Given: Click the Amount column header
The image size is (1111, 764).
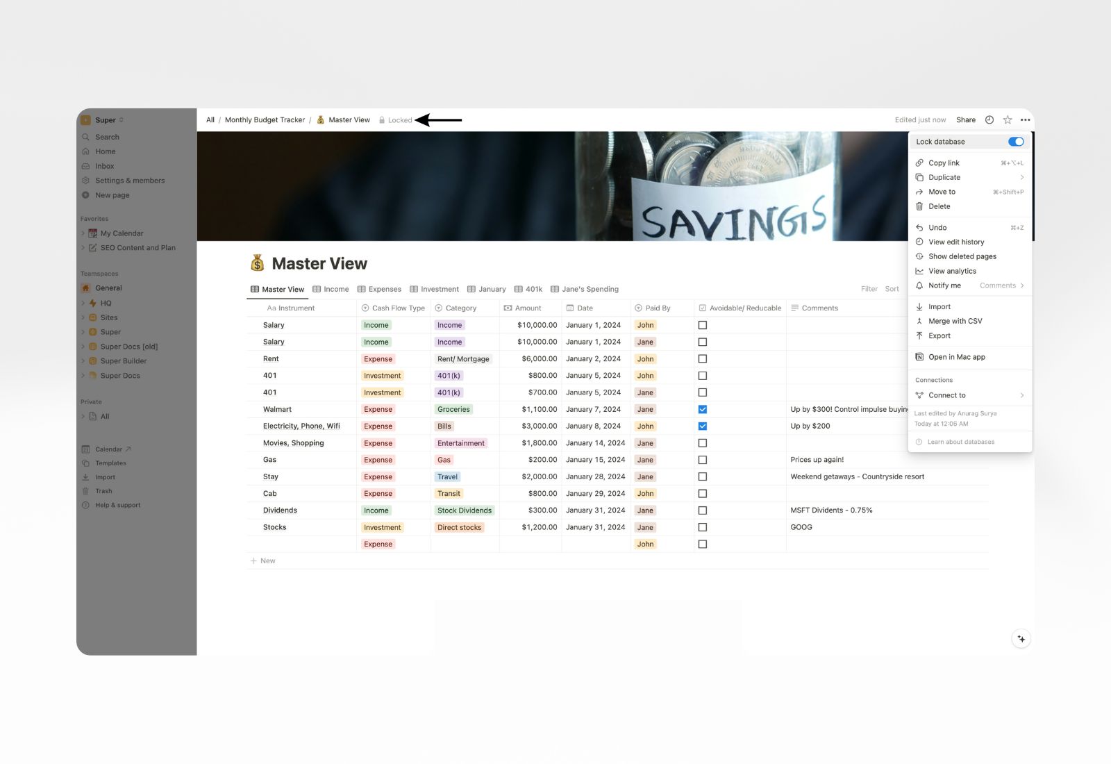Looking at the screenshot, I should [x=531, y=308].
